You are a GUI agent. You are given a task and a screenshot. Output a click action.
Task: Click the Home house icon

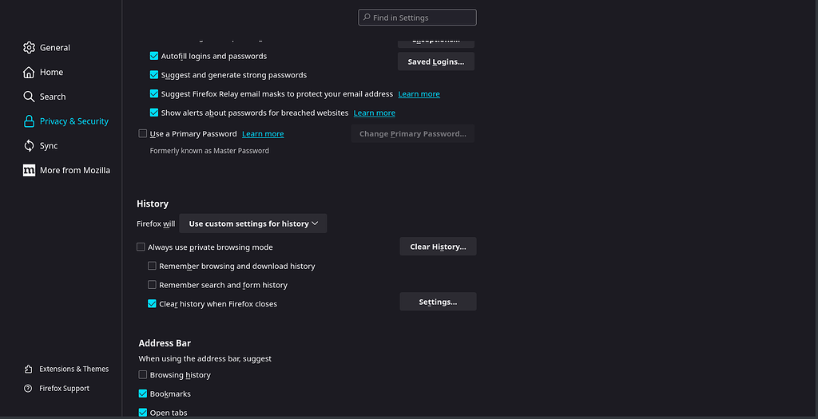(x=29, y=73)
